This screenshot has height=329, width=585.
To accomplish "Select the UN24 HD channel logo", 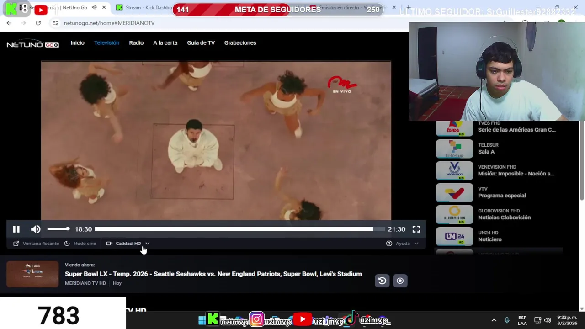I will coord(454,236).
